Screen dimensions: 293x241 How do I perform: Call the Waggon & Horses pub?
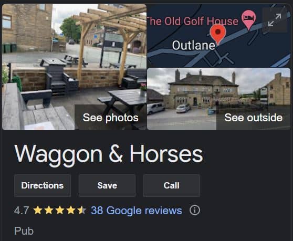click(x=172, y=185)
